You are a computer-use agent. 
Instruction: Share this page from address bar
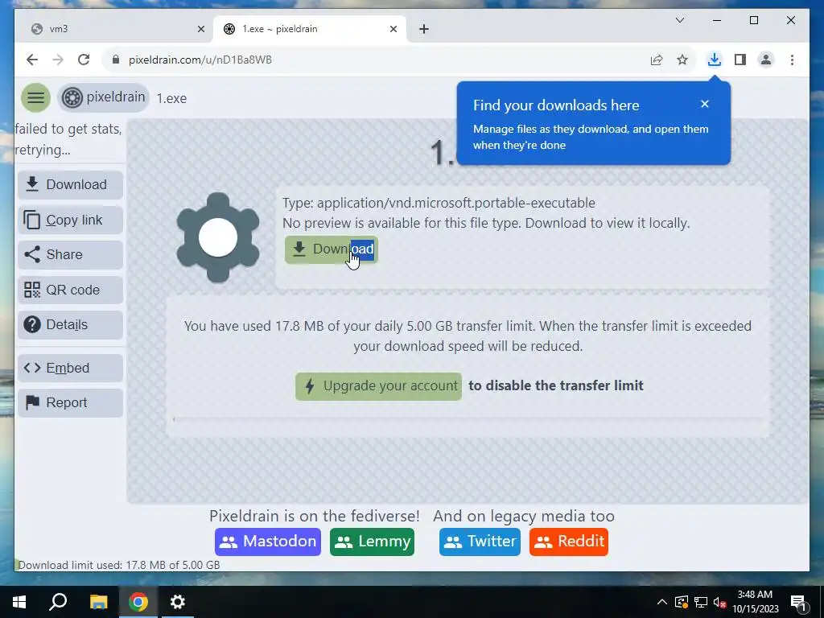coord(657,60)
